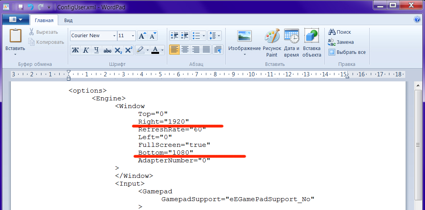Open WordPad help with the question mark icon

tap(417, 19)
